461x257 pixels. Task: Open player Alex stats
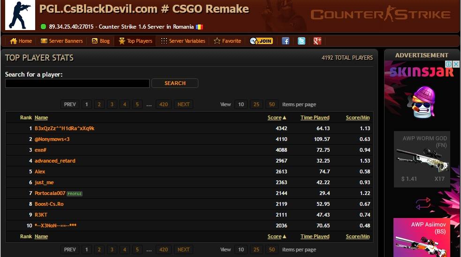tap(40, 171)
